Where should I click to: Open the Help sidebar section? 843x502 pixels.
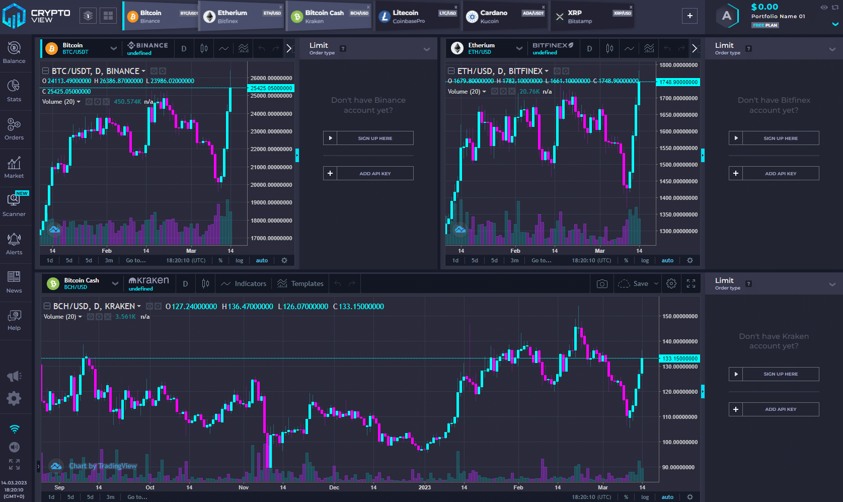(14, 320)
